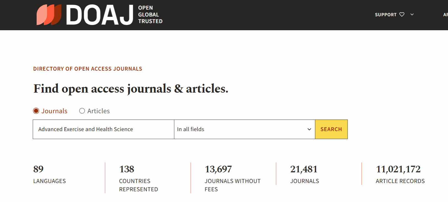Click the DOAJ wordmark in header
The height and width of the screenshot is (202, 448).
click(100, 15)
